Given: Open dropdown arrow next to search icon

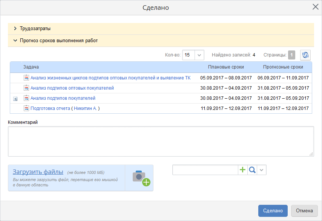Looking at the screenshot, I should (x=262, y=170).
